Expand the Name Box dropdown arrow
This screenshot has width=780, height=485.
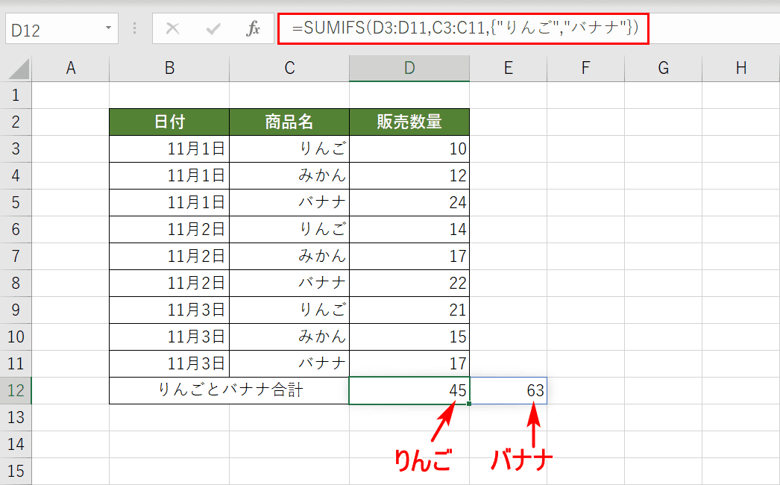tap(108, 28)
